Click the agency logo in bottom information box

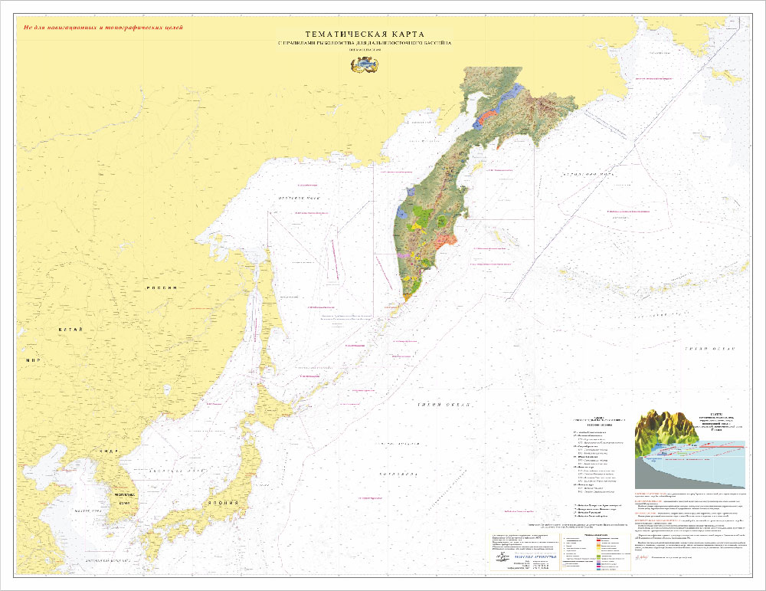point(520,558)
